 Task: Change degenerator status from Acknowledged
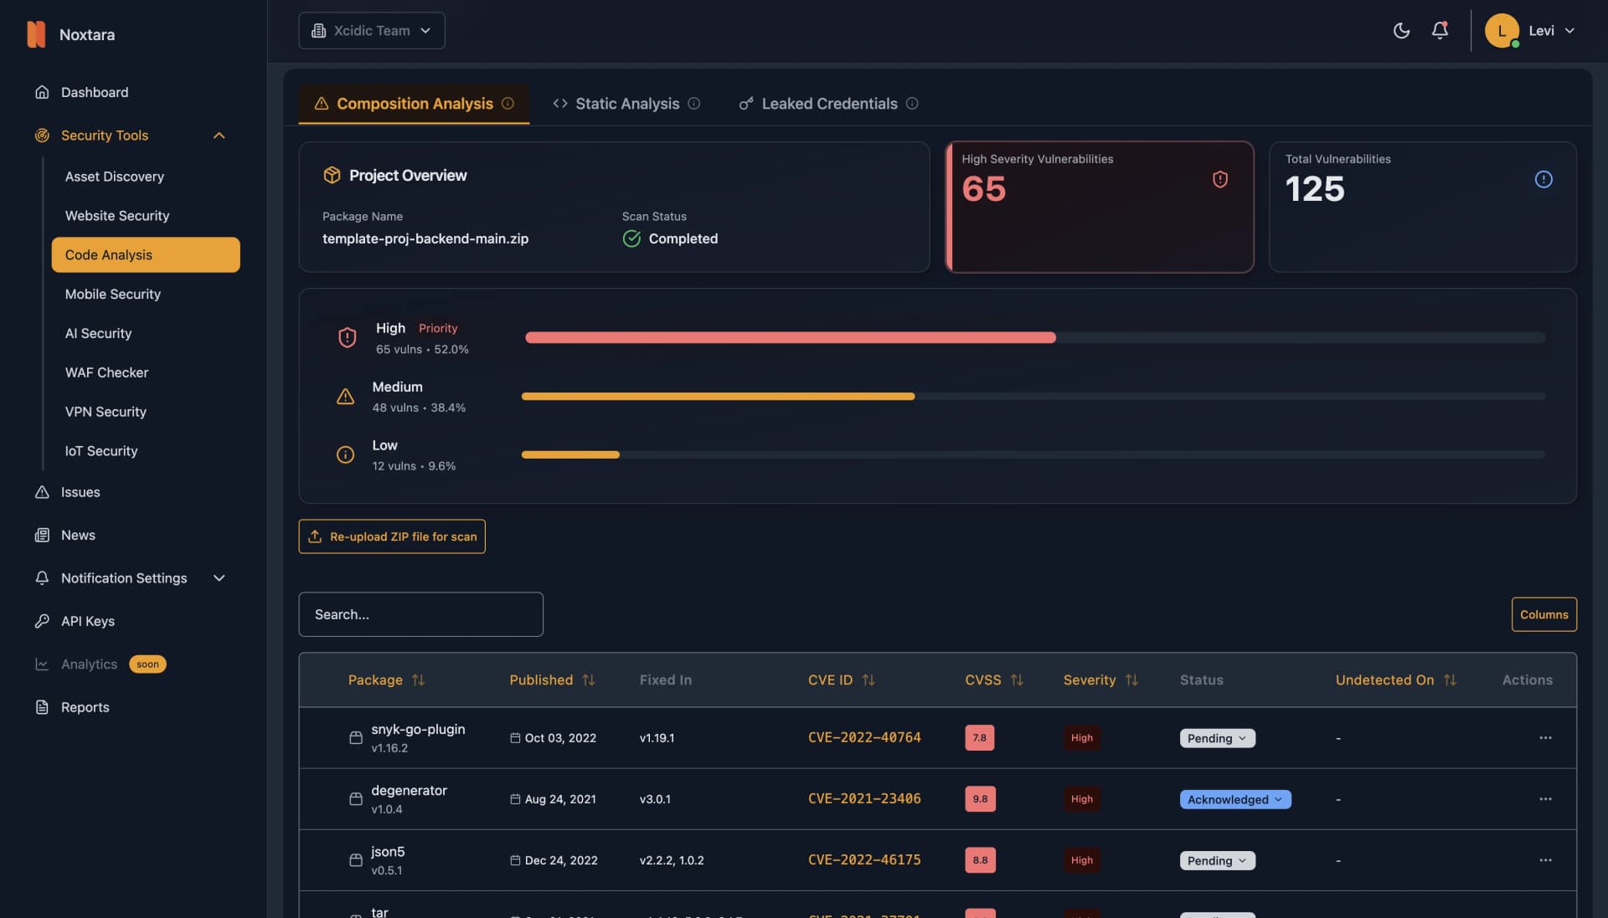[1234, 799]
